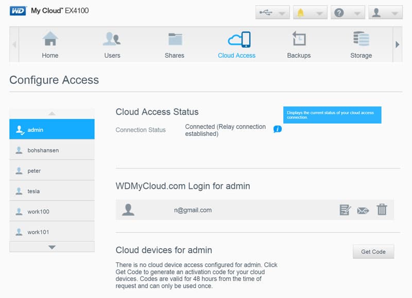Select the Cloud Access tab
This screenshot has height=298, width=412.
237,45
